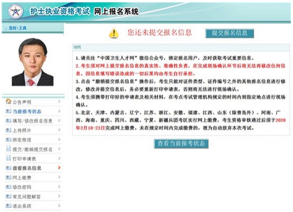This screenshot has height=212, width=293.
Task: Click the icon next to 上传照片
Action: click(9, 130)
